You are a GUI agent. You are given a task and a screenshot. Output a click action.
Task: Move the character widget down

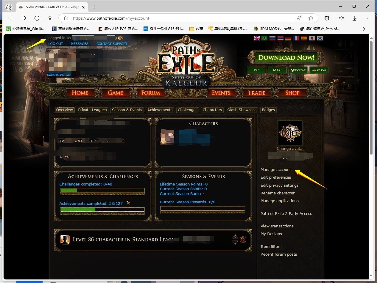tap(235, 242)
